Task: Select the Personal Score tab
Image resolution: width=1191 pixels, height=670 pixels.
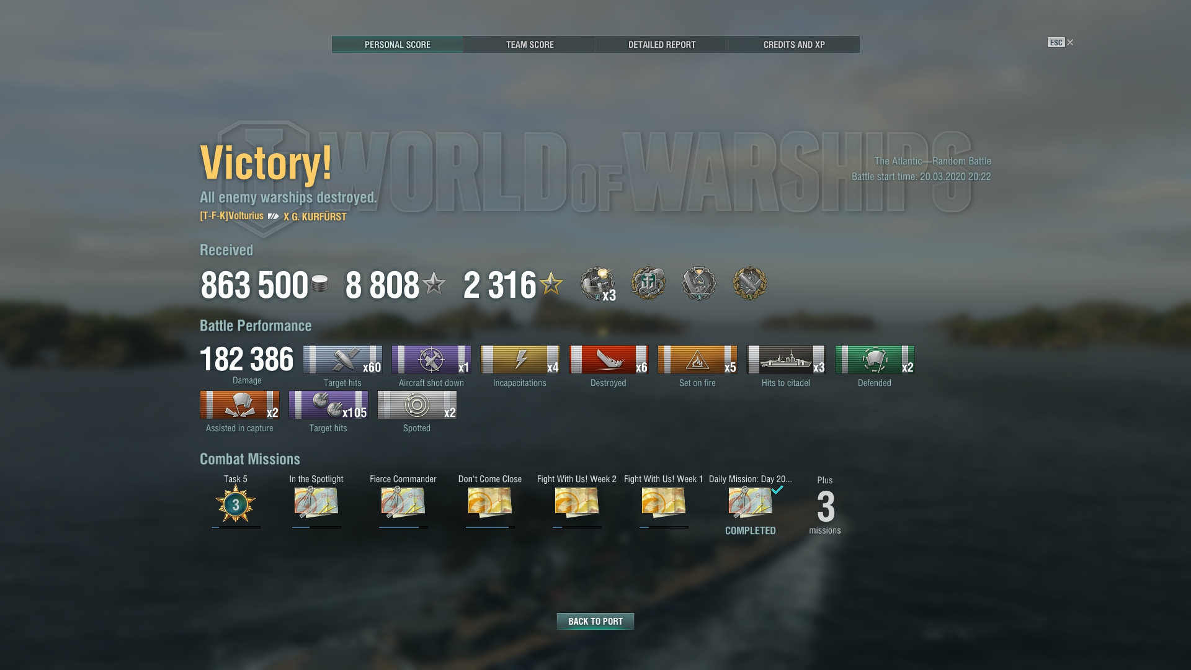Action: coord(398,45)
